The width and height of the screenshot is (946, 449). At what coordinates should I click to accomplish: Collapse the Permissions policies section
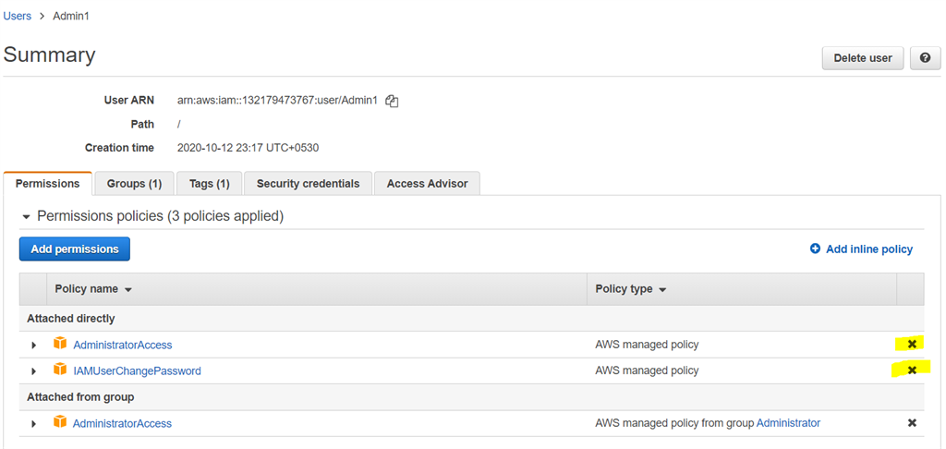[x=26, y=217]
